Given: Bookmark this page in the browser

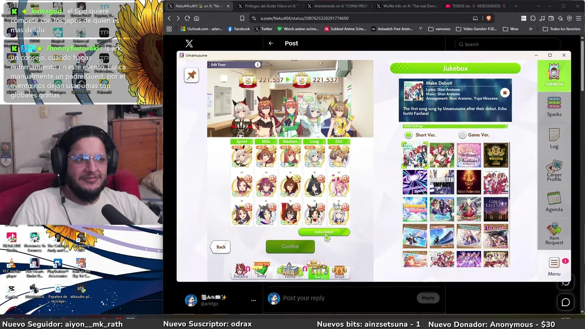Looking at the screenshot, I should pos(242,18).
